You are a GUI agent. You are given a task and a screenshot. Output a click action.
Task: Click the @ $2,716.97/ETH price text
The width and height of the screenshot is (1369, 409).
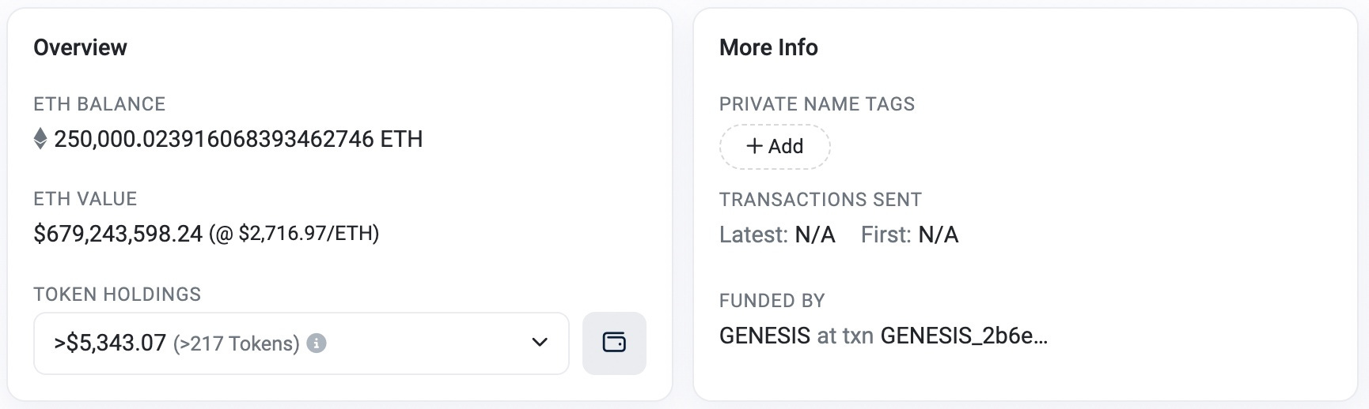(294, 234)
